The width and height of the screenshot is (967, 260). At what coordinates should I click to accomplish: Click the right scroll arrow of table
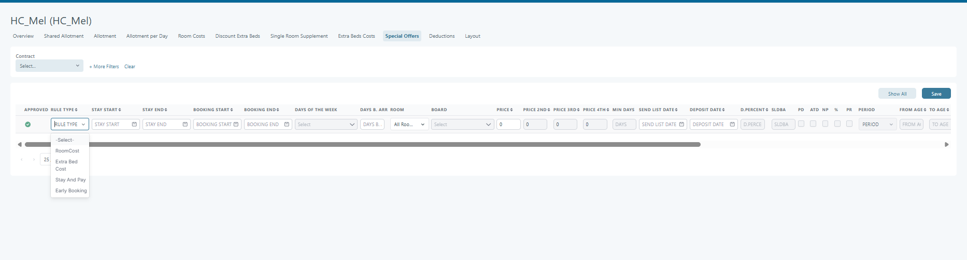click(946, 145)
